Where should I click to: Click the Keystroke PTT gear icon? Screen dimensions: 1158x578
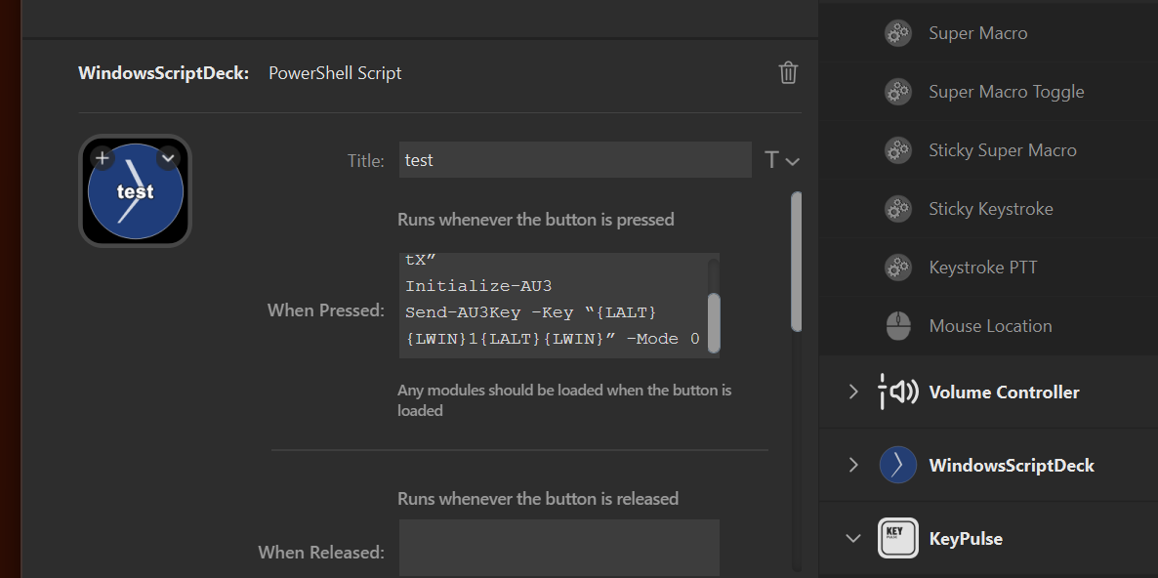click(897, 268)
